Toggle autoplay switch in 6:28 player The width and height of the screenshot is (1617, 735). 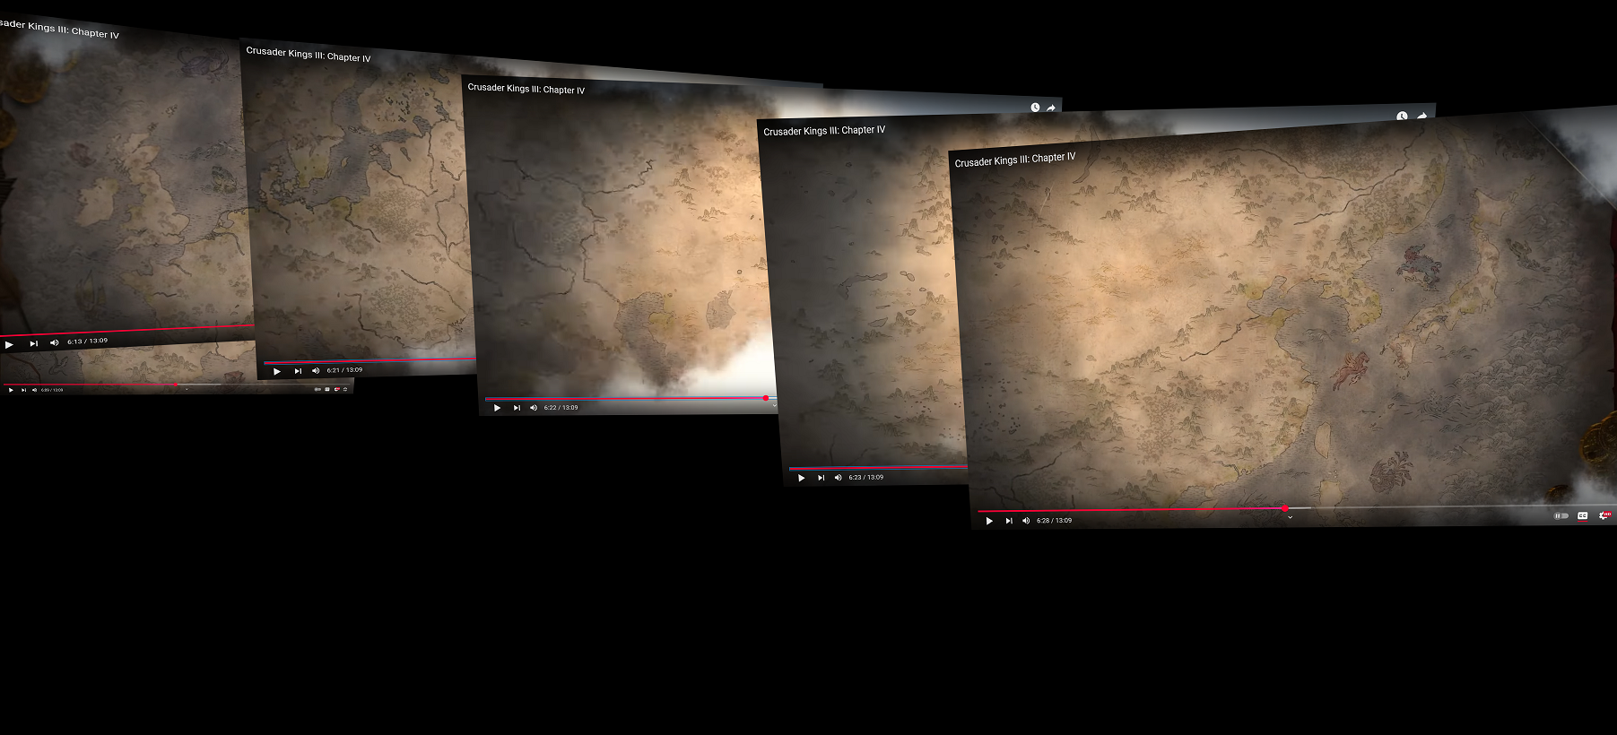tap(1561, 515)
